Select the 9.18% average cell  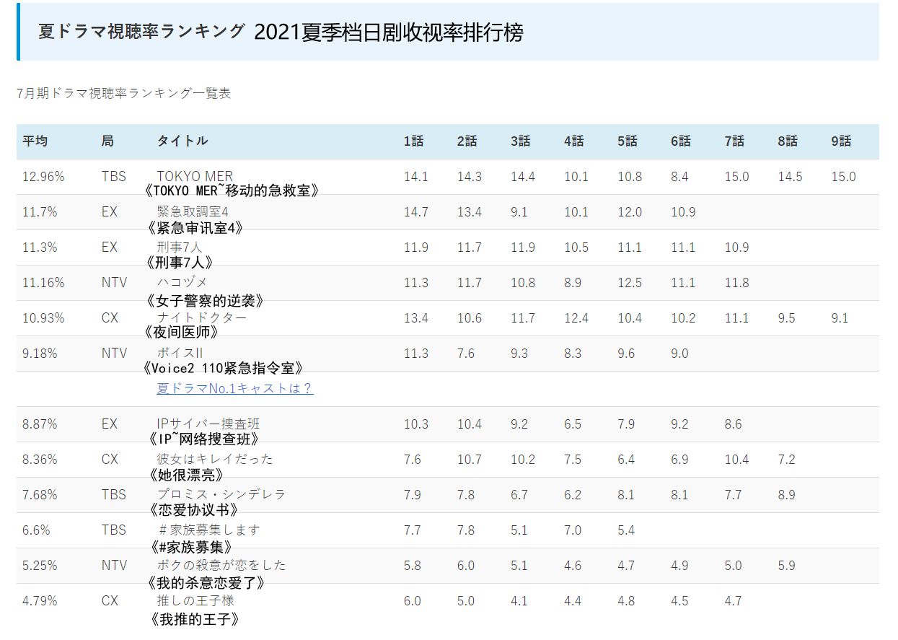click(40, 354)
